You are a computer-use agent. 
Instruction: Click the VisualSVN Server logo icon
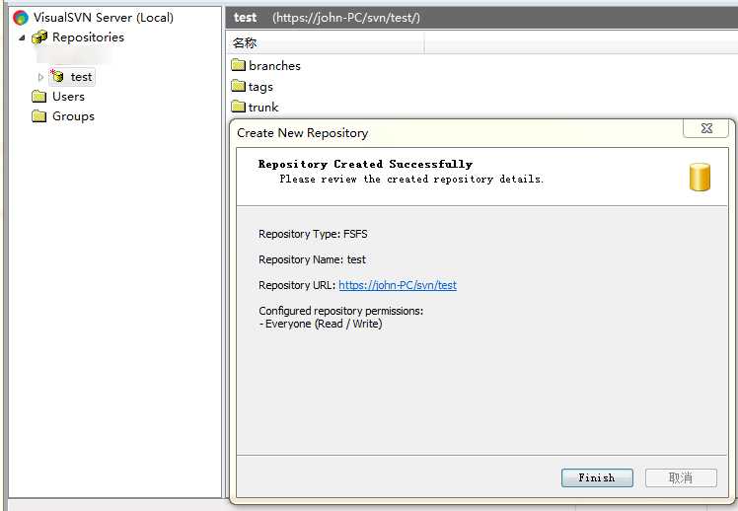(x=21, y=18)
